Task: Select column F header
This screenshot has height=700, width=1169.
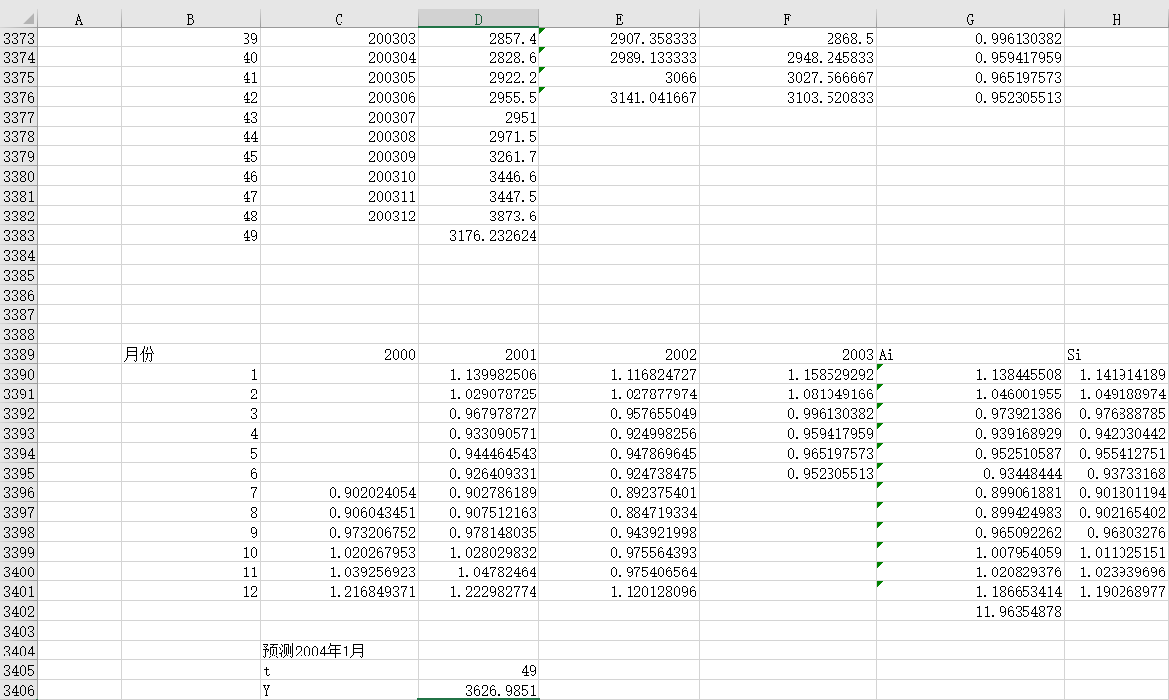Action: [787, 19]
